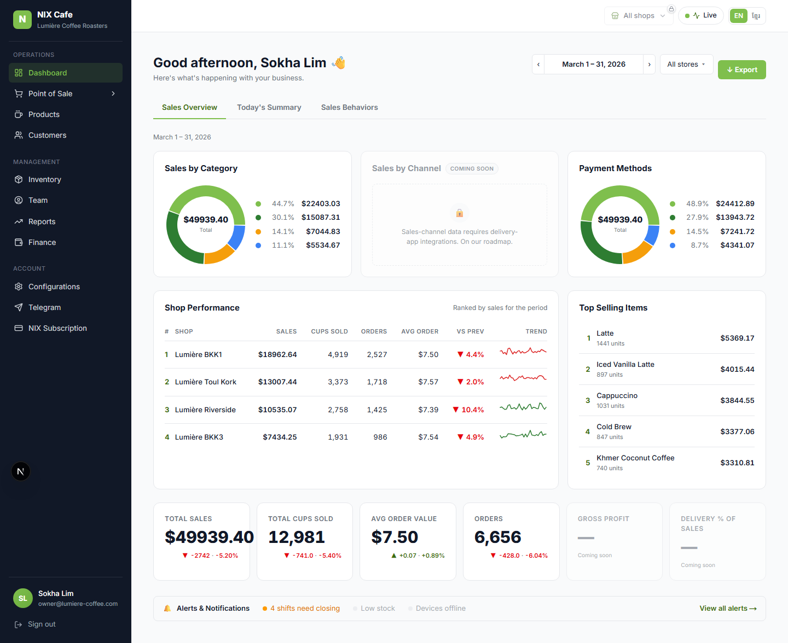
Task: Switch to Today's Summary tab
Action: (269, 108)
